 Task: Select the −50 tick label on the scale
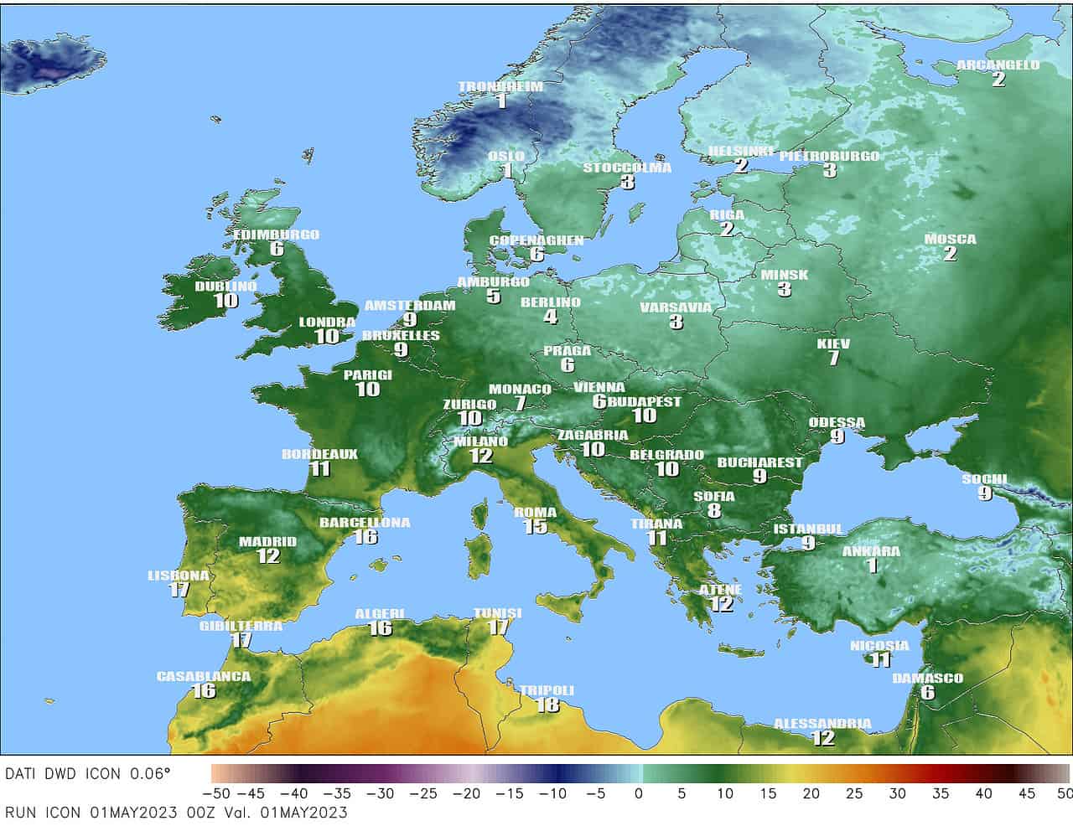pos(216,792)
